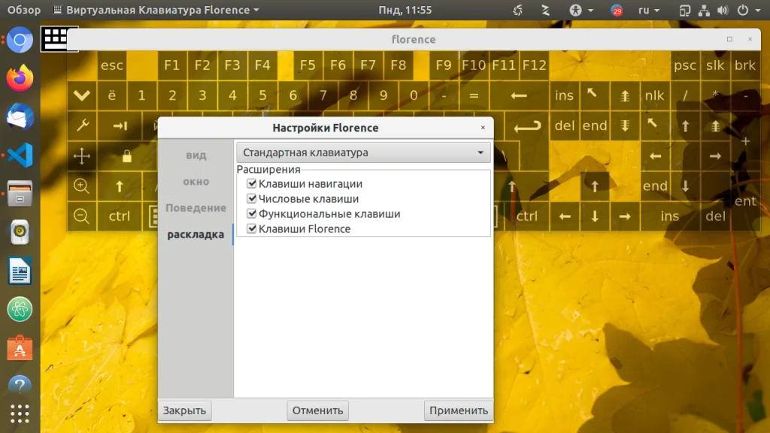Click the Закрыть button
The image size is (770, 433).
185,410
